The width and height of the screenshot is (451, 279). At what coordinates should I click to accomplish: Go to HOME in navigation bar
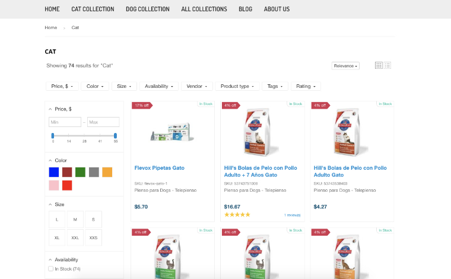pyautogui.click(x=52, y=9)
